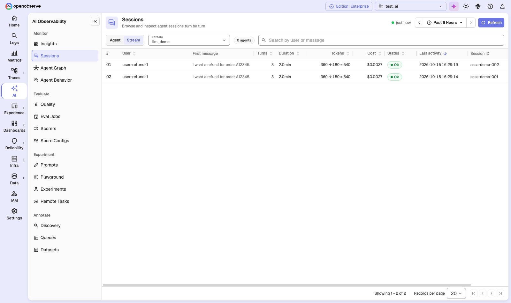
Task: Focus the search by user field
Action: pos(381,40)
